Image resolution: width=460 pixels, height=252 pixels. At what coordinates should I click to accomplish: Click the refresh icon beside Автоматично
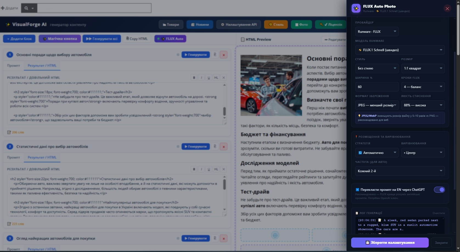click(x=360, y=153)
